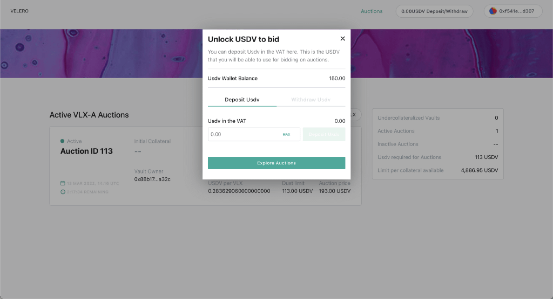The image size is (553, 299).
Task: Click the Usdv Wallet Balance value 150.00
Action: click(337, 79)
